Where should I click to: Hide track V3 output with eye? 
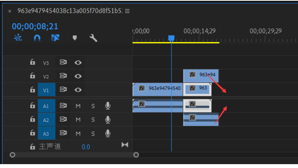pyautogui.click(x=78, y=63)
